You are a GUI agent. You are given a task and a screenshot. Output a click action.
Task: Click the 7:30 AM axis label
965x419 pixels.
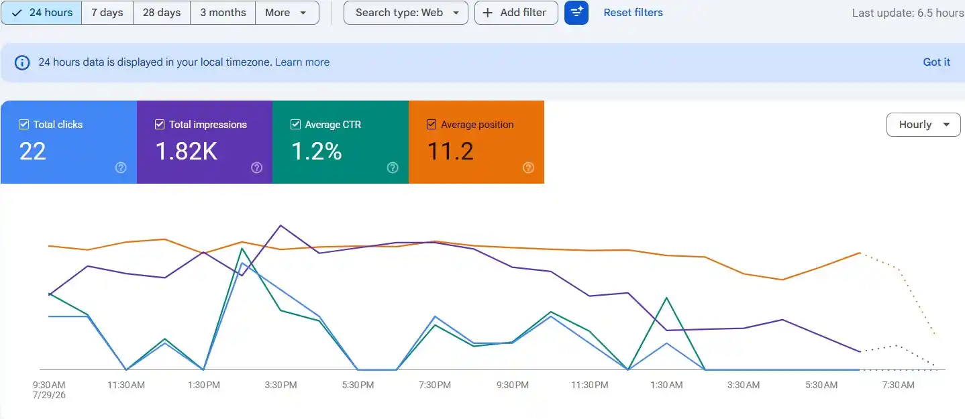coord(898,385)
